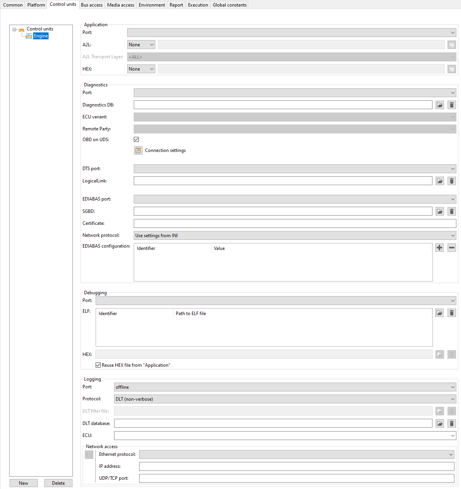Delete the LogicalLink entry

point(452,181)
